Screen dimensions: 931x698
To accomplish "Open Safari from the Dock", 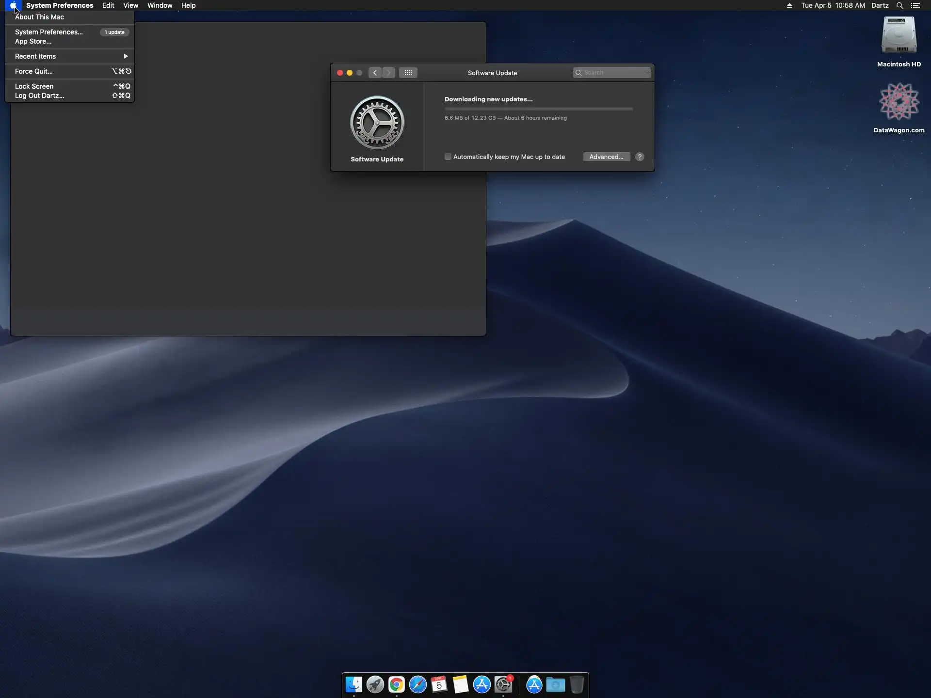I will [418, 684].
